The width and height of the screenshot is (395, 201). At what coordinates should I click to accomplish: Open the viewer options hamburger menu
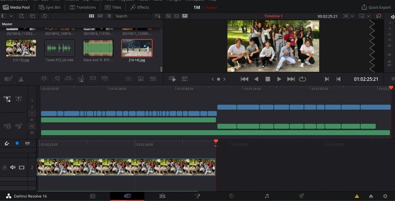pyautogui.click(x=393, y=79)
